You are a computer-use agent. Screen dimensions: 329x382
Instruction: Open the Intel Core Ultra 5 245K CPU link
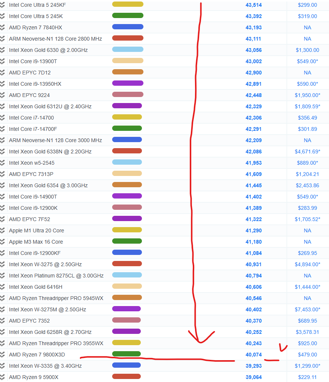pyautogui.click(x=36, y=16)
